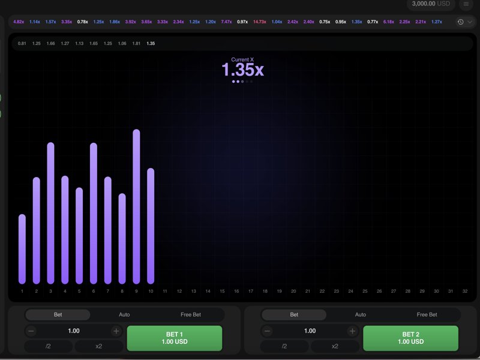Select the 1.06 value in the round steps row
This screenshot has height=360, width=480.
pos(122,43)
